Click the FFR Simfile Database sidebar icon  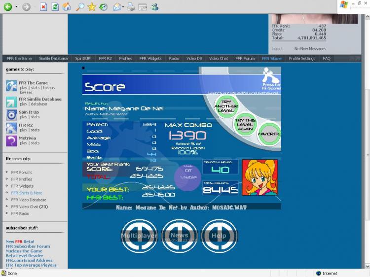click(11, 102)
